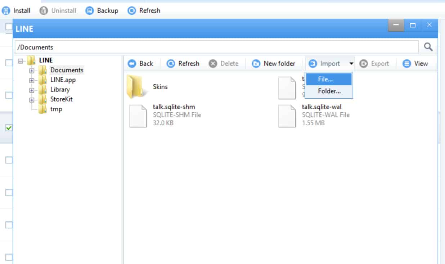The width and height of the screenshot is (445, 264).
Task: Click the Import dropdown arrow
Action: [351, 64]
